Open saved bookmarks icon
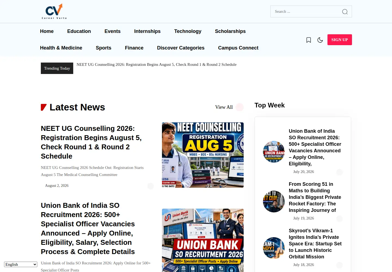This screenshot has height=272, width=392. [308, 40]
